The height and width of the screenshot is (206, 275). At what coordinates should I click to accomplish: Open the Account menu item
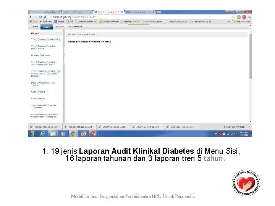[x=60, y=27]
